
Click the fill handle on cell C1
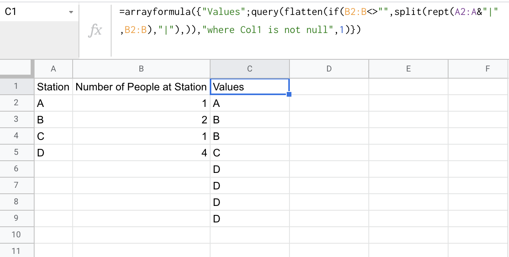click(x=289, y=94)
